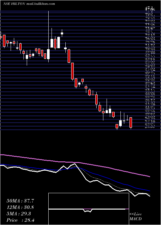Click the longest red candle in the mid-chart decline
Viewport: 161px width, 225px height.
pos(72,71)
